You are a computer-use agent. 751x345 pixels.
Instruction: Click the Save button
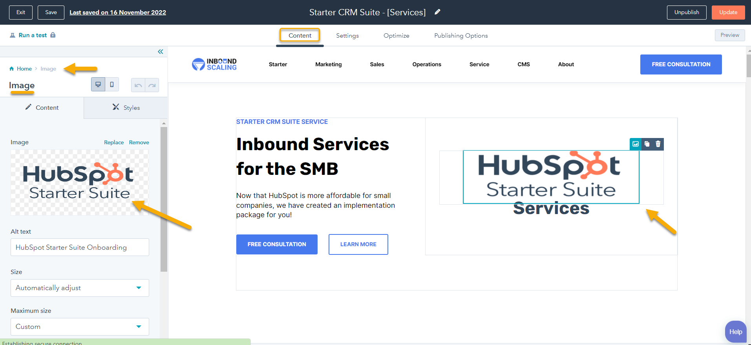point(51,12)
